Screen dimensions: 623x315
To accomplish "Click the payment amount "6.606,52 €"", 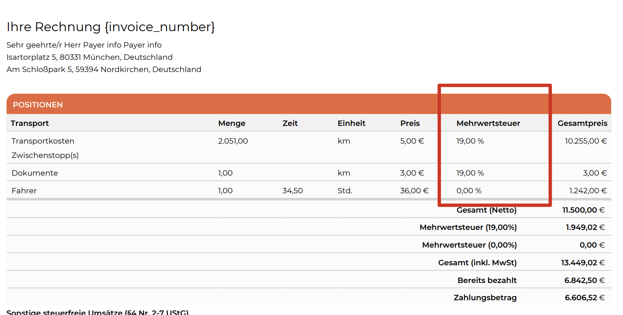I will click(585, 298).
